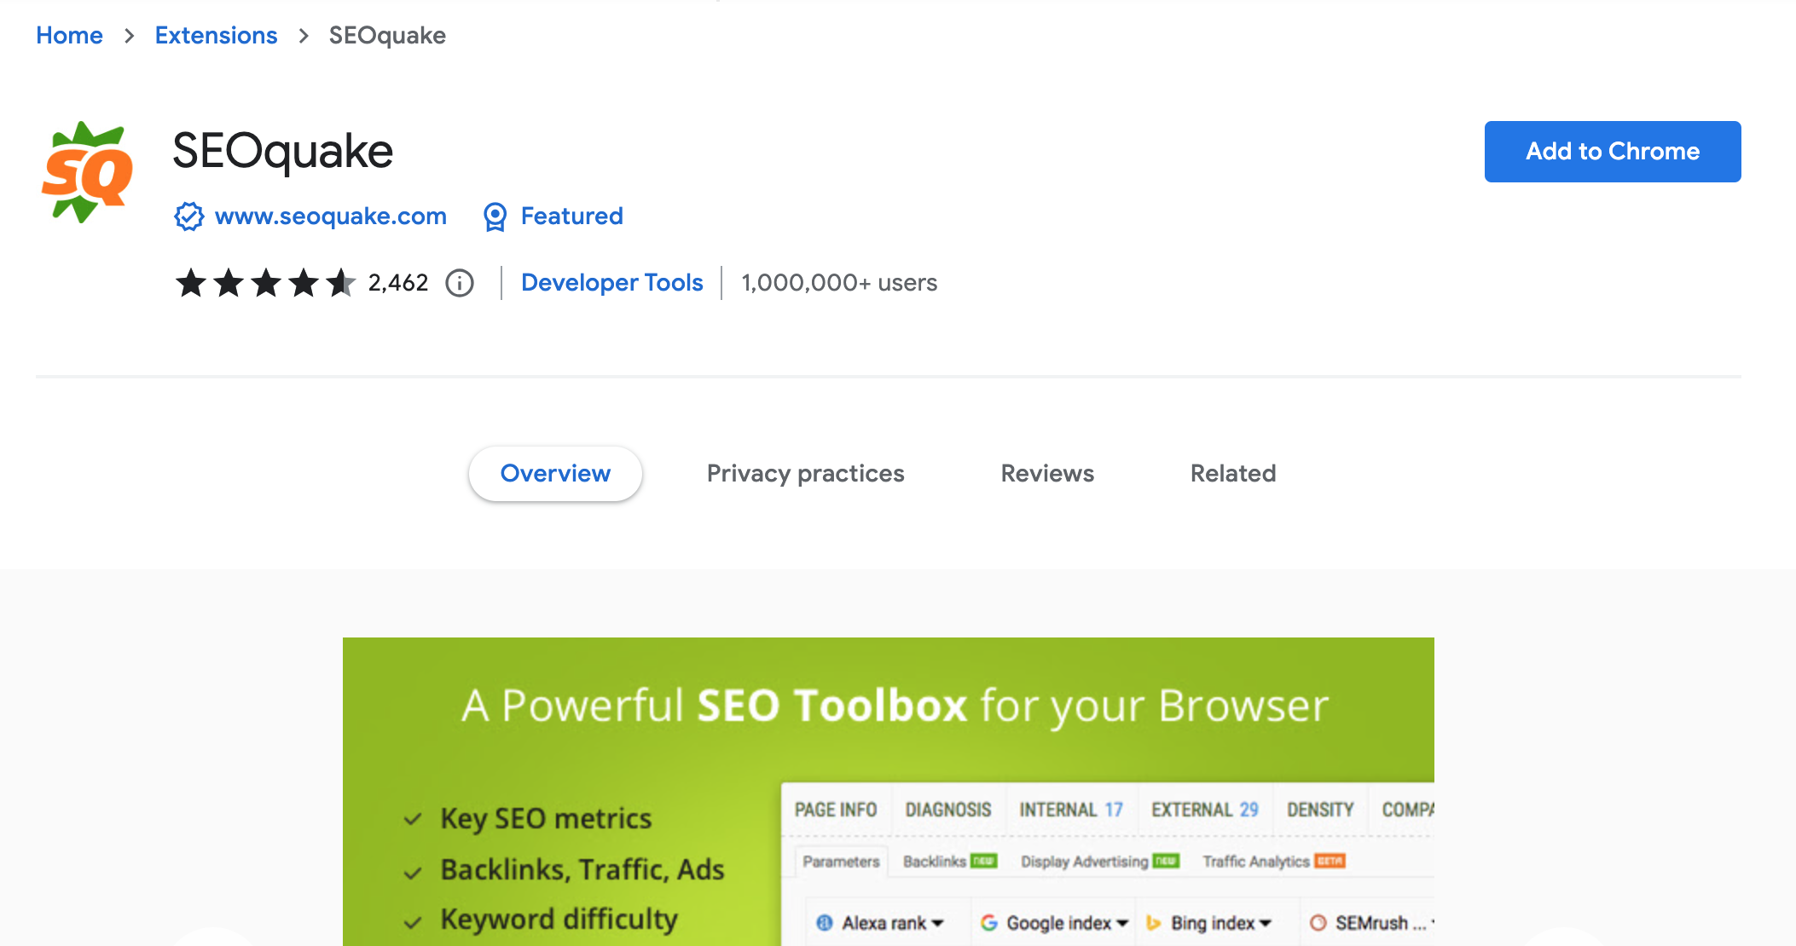
Task: Click the Add to Chrome button
Action: coord(1612,152)
